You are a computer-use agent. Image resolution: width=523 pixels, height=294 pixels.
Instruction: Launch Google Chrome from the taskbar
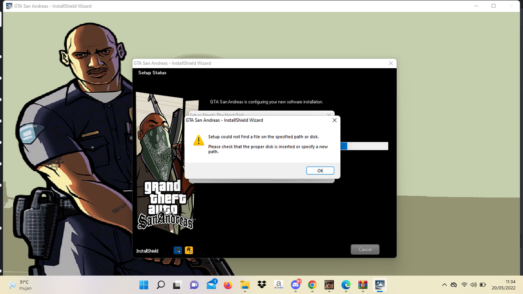pos(312,285)
